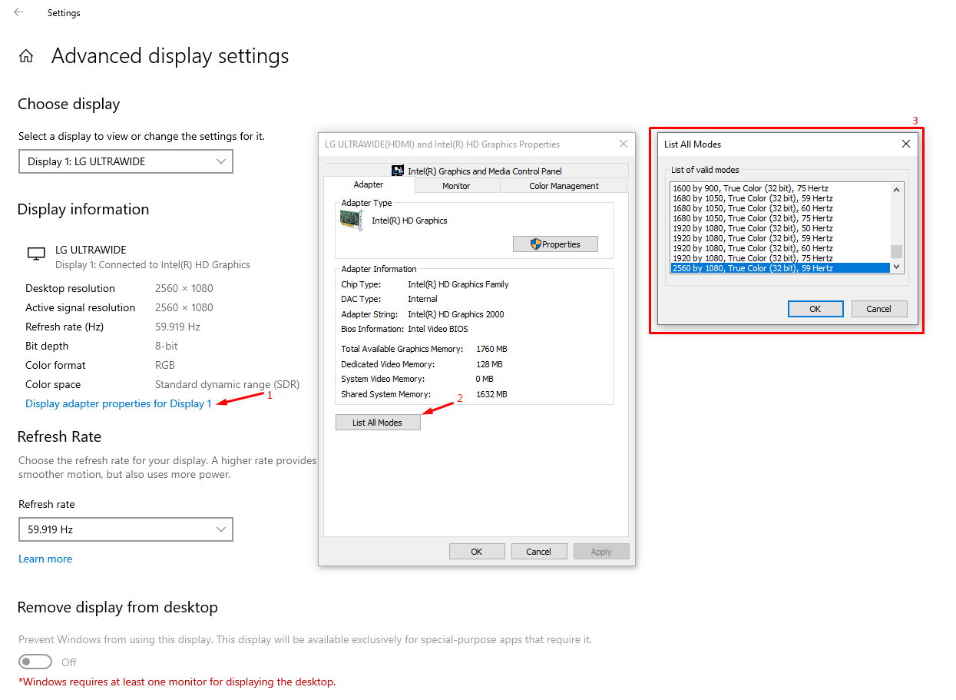The height and width of the screenshot is (700, 956).
Task: Open the 59.919 Hz refresh rate dropdown
Action: tap(126, 529)
